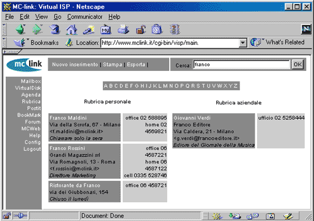Screen dimensions: 314x221
Task: Open Address Book from component bar
Action: pyautogui.click(x=270, y=216)
